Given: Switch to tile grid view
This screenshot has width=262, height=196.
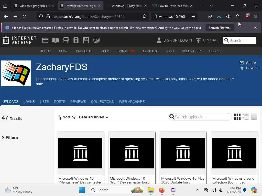Looking at the screenshot, I should (237, 117).
